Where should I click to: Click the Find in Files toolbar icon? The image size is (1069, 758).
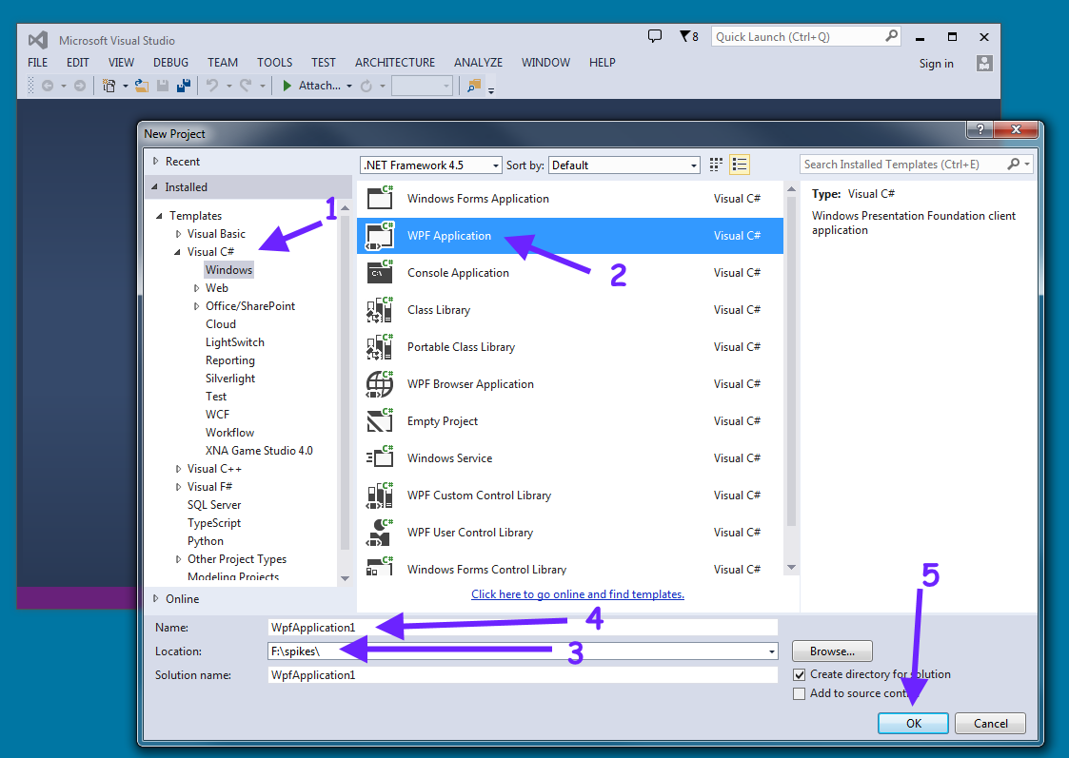click(x=474, y=86)
